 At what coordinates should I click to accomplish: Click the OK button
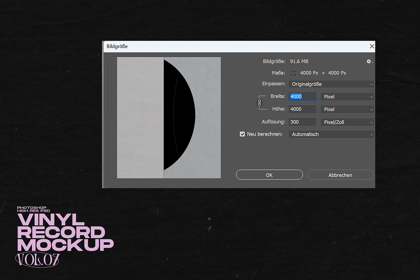click(269, 175)
